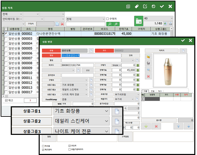Delete image with the red X icon
This screenshot has height=155, width=197.
(148, 76)
